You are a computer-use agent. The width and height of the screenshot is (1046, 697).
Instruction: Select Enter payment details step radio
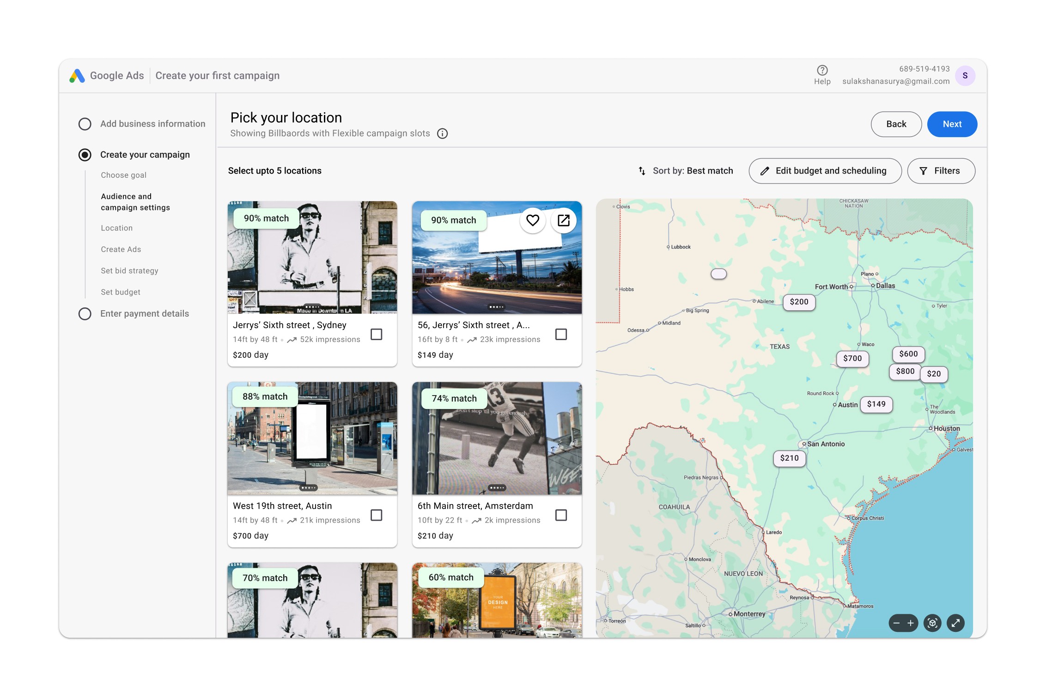[85, 314]
